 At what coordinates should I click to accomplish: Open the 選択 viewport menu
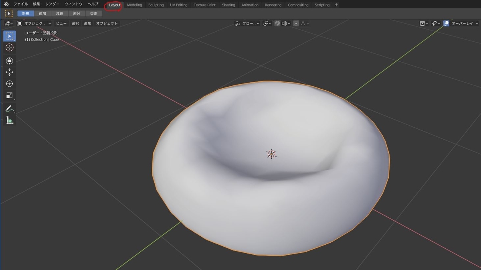click(75, 24)
